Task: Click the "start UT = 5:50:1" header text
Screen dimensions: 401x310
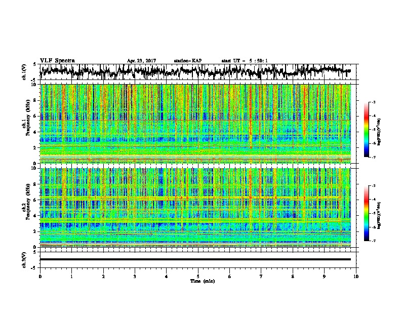Action: [245, 61]
